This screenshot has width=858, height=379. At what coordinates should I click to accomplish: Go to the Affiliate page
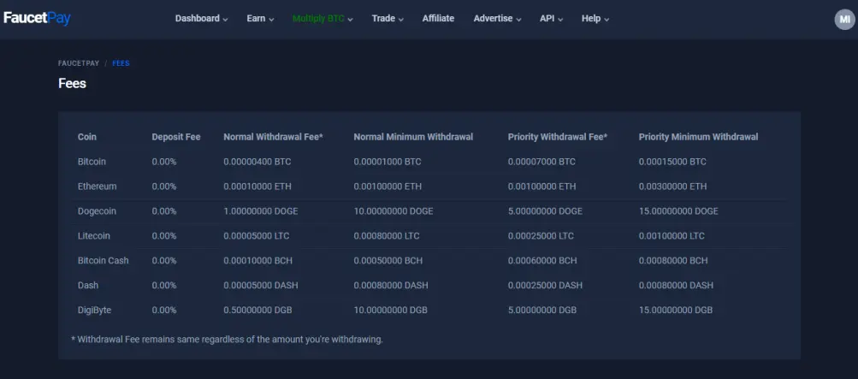click(438, 19)
